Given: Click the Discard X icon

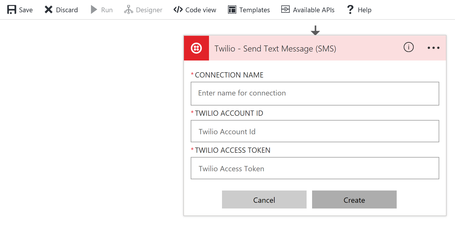Looking at the screenshot, I should tap(49, 10).
